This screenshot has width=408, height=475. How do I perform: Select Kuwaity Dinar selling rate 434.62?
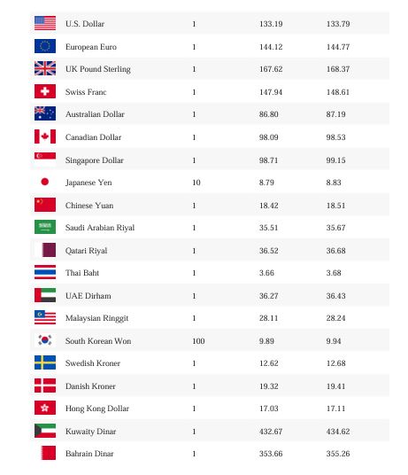coord(338,431)
